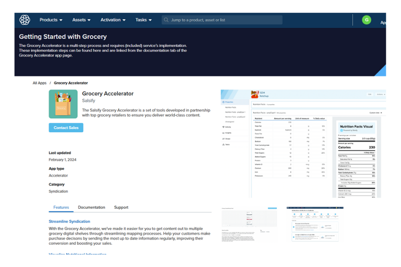The width and height of the screenshot is (401, 267).
Task: Go to All Apps breadcrumb
Action: [x=39, y=83]
